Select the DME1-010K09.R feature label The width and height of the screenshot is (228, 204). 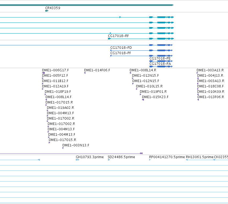click(x=211, y=92)
